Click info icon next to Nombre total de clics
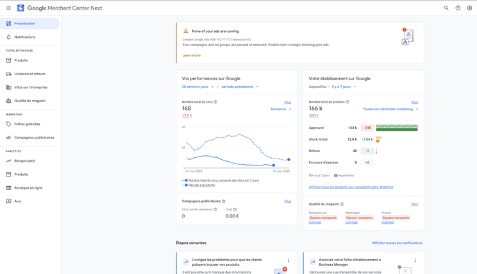477x274 pixels. [215, 102]
